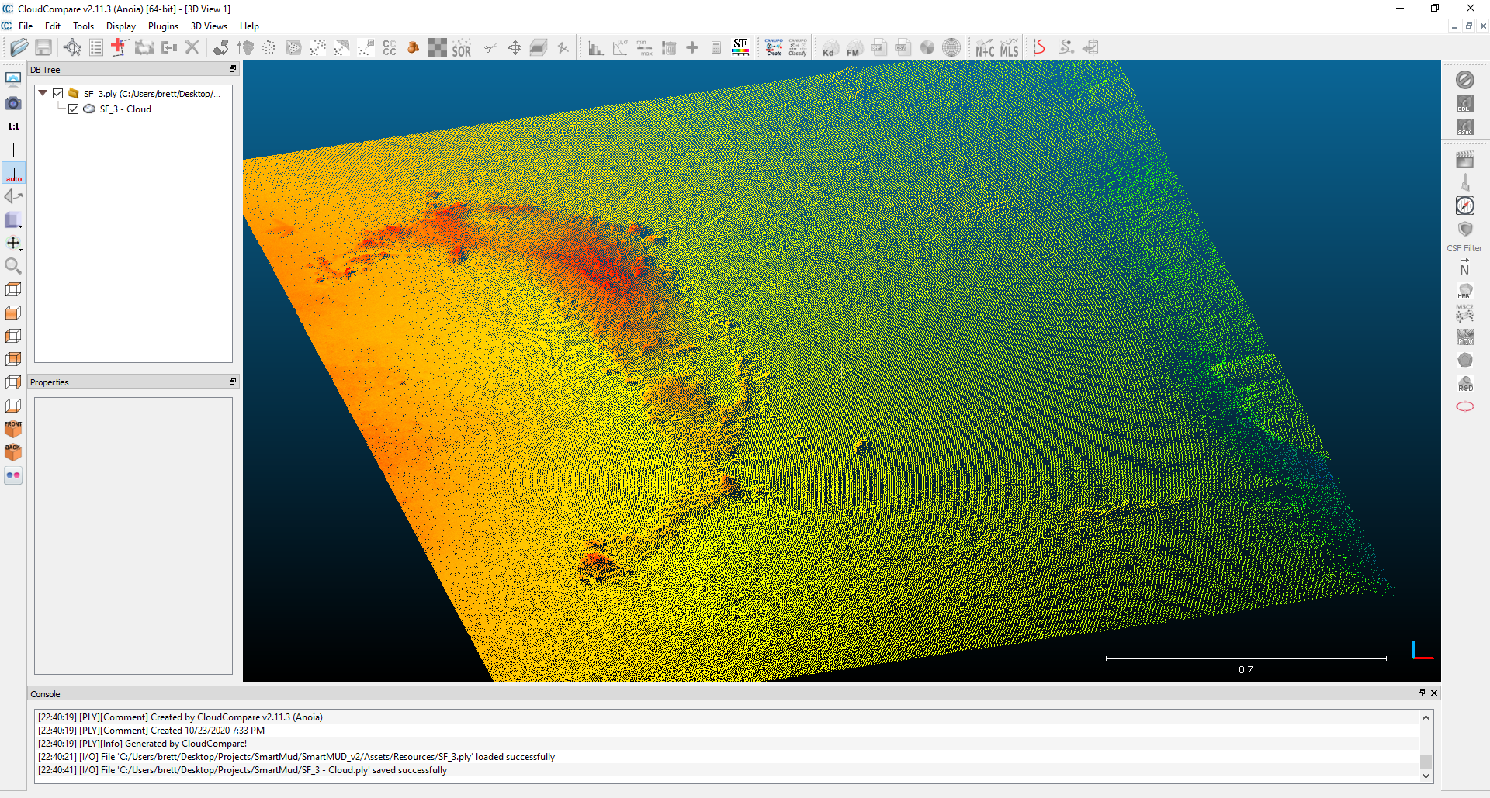Click the Kd tree toolbar icon
Viewport: 1490px width, 798px height.
pos(829,48)
